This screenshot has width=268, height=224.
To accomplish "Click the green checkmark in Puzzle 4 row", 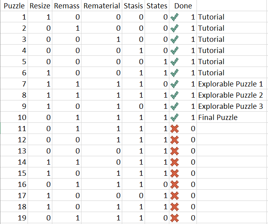I will [174, 51].
